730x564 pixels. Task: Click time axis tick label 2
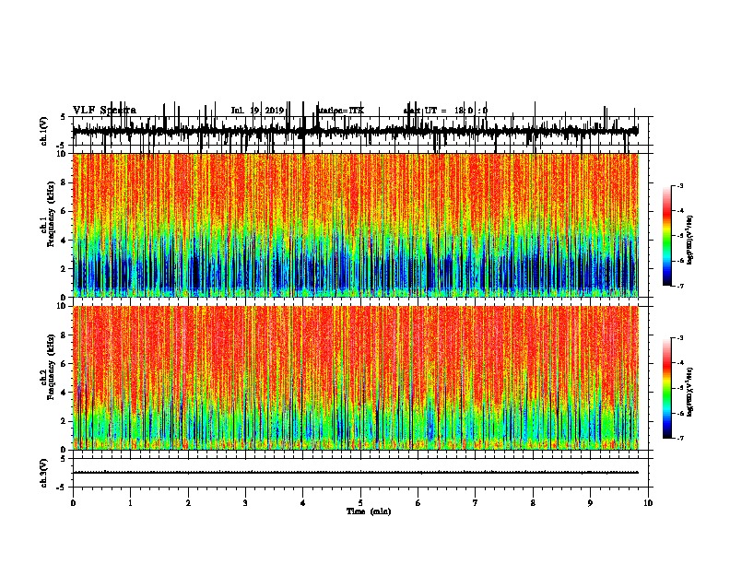point(188,503)
